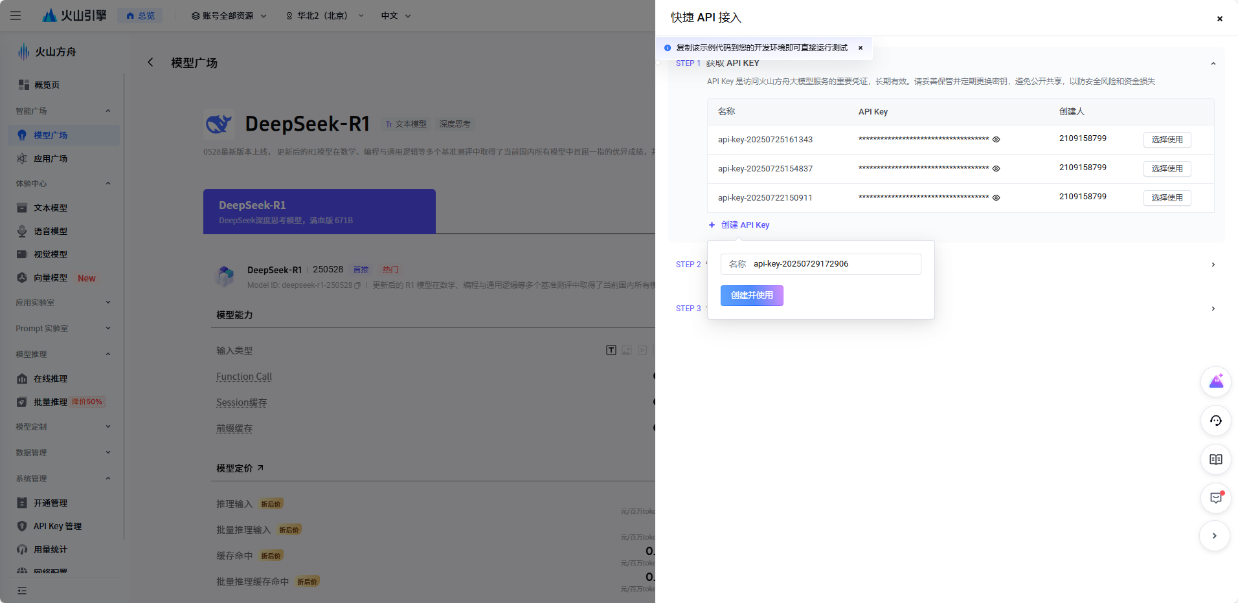Click the 深度思考 tag
This screenshot has width=1238, height=603.
coord(455,124)
